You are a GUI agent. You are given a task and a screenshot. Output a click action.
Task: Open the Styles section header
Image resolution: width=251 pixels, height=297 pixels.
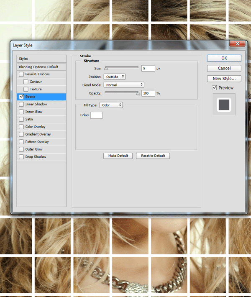(41, 59)
